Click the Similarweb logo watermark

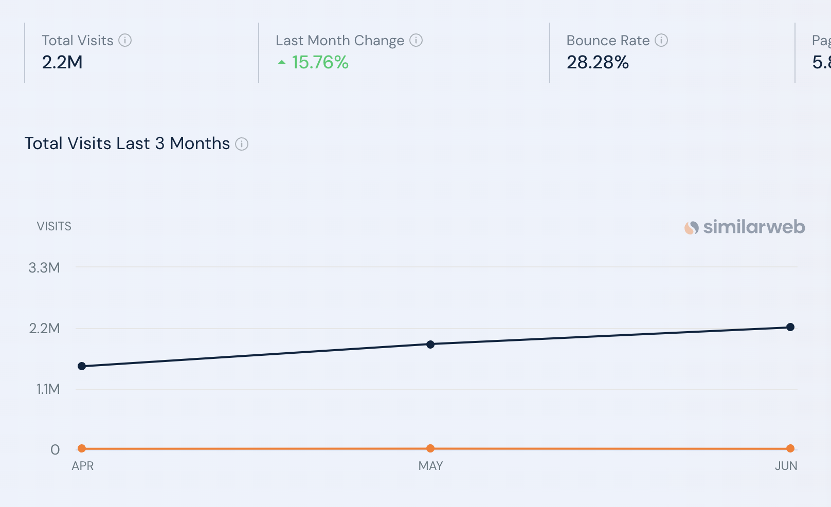[x=745, y=227]
